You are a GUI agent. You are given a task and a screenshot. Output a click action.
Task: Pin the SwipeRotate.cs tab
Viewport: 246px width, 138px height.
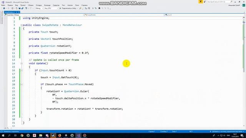[17, 12]
